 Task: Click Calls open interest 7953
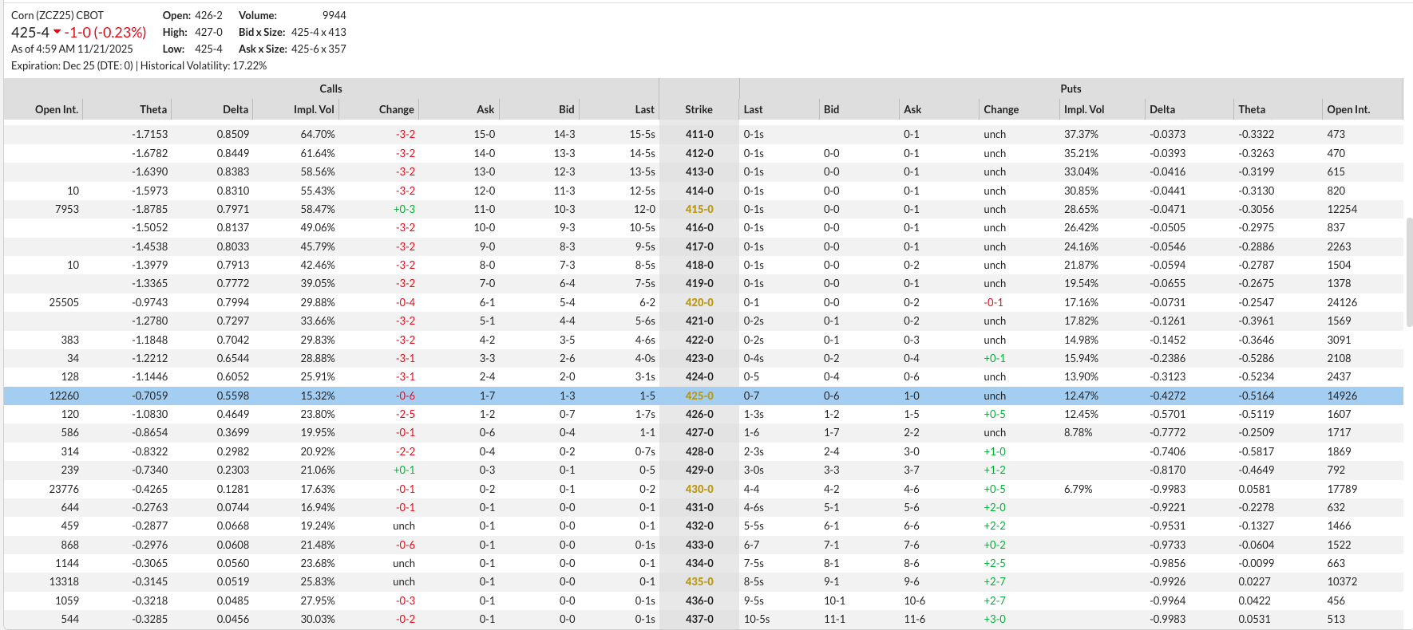pos(67,209)
